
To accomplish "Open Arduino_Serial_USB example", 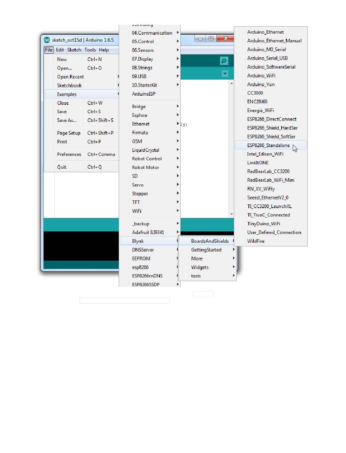I will click(x=271, y=58).
